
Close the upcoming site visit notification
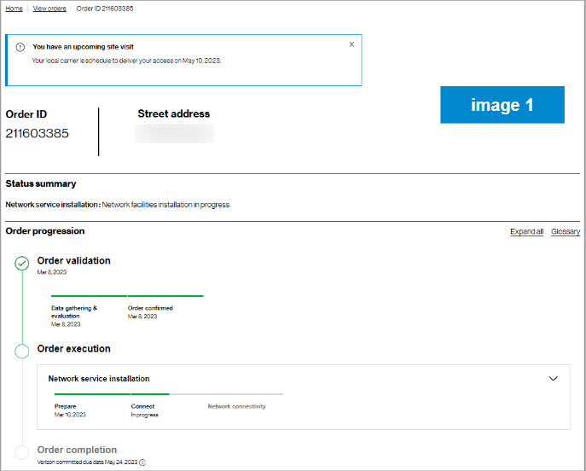(351, 44)
